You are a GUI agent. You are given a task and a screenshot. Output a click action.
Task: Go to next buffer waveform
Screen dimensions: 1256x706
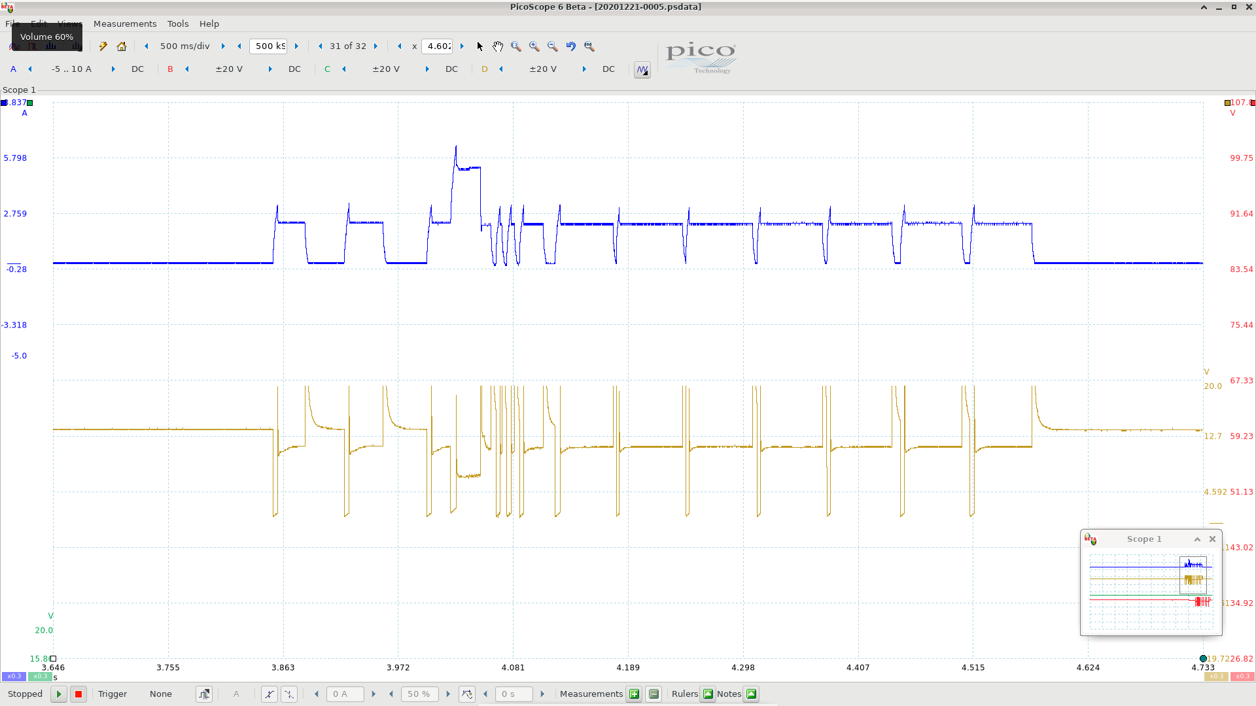pos(375,46)
